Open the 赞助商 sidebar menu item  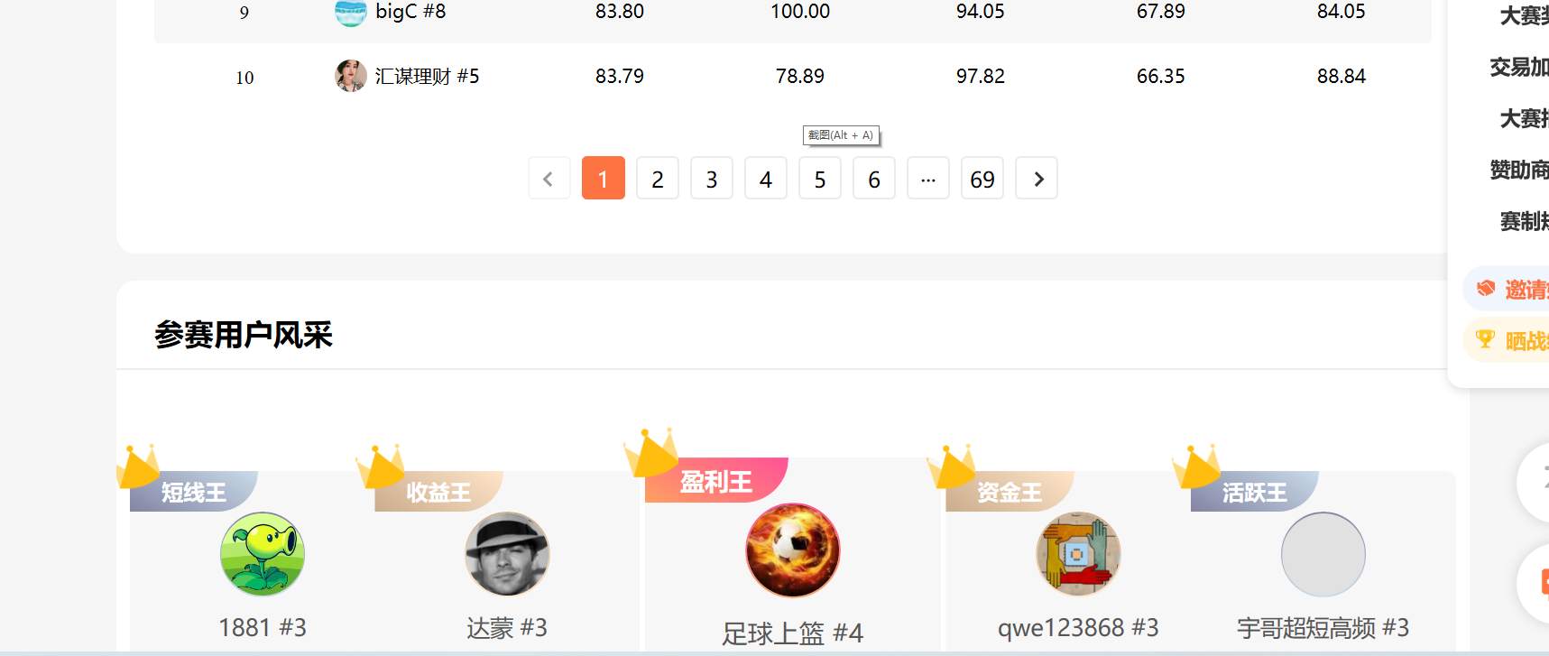click(1519, 170)
